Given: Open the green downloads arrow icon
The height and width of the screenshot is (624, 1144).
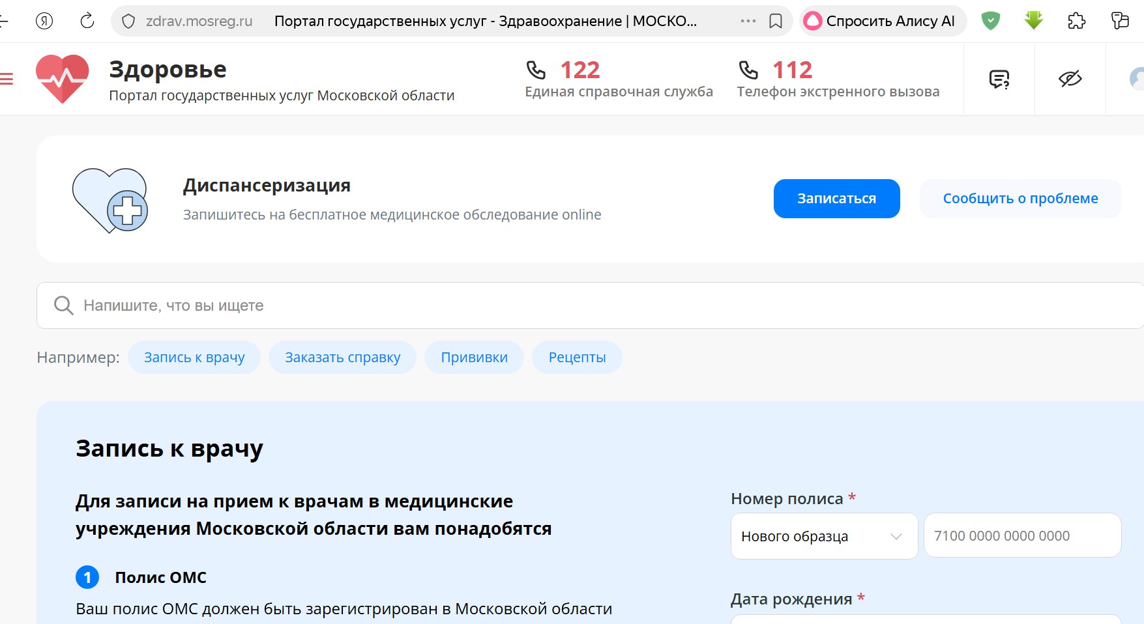Looking at the screenshot, I should (1033, 21).
